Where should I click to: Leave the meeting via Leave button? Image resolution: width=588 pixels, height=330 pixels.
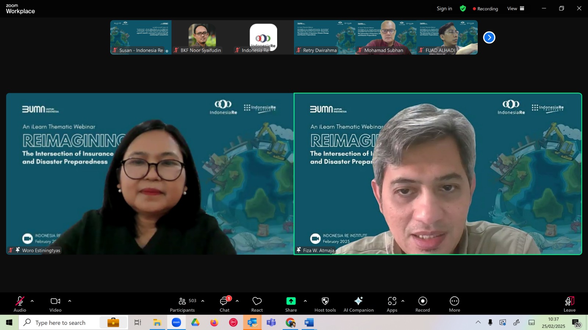[x=570, y=304]
